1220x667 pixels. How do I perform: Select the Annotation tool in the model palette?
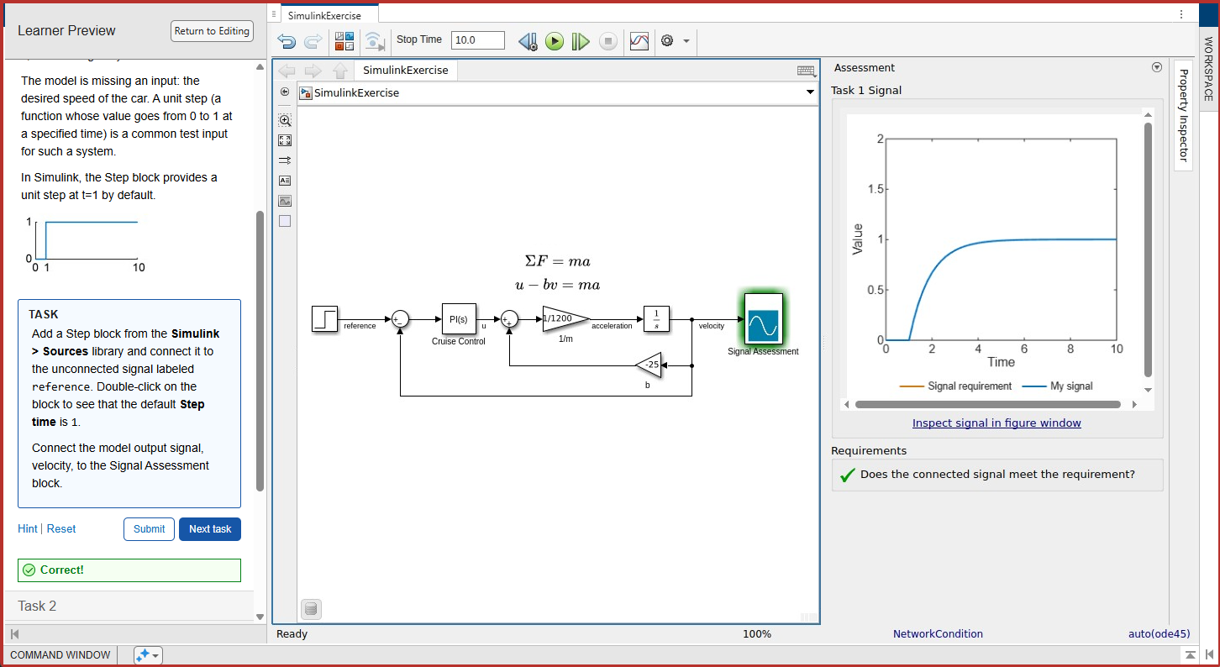[285, 180]
